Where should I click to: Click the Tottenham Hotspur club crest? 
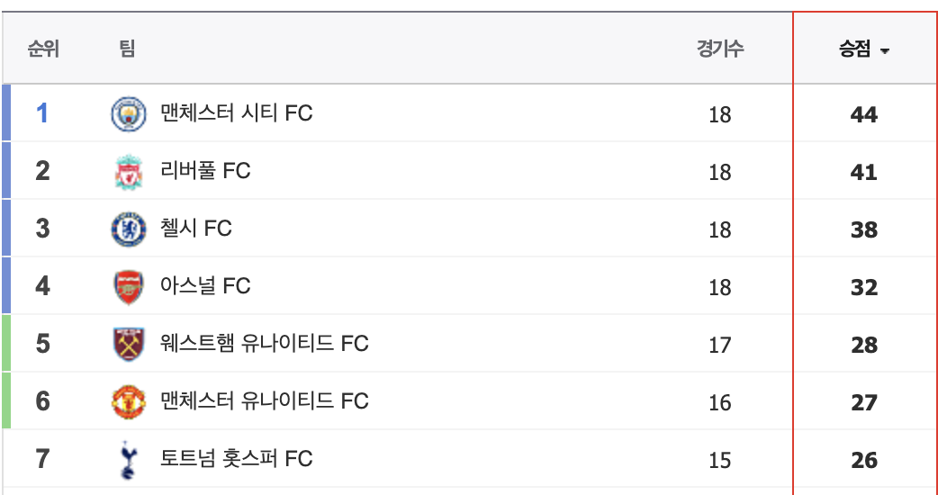tap(128, 460)
